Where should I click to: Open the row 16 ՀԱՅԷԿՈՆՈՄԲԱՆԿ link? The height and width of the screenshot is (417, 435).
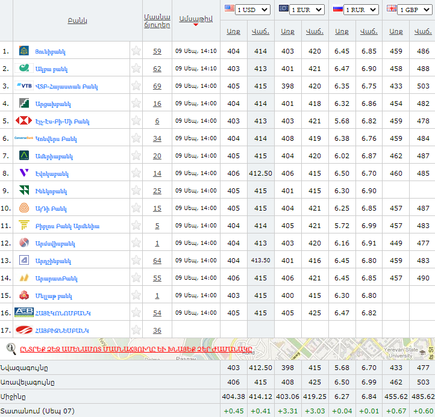pyautogui.click(x=63, y=314)
